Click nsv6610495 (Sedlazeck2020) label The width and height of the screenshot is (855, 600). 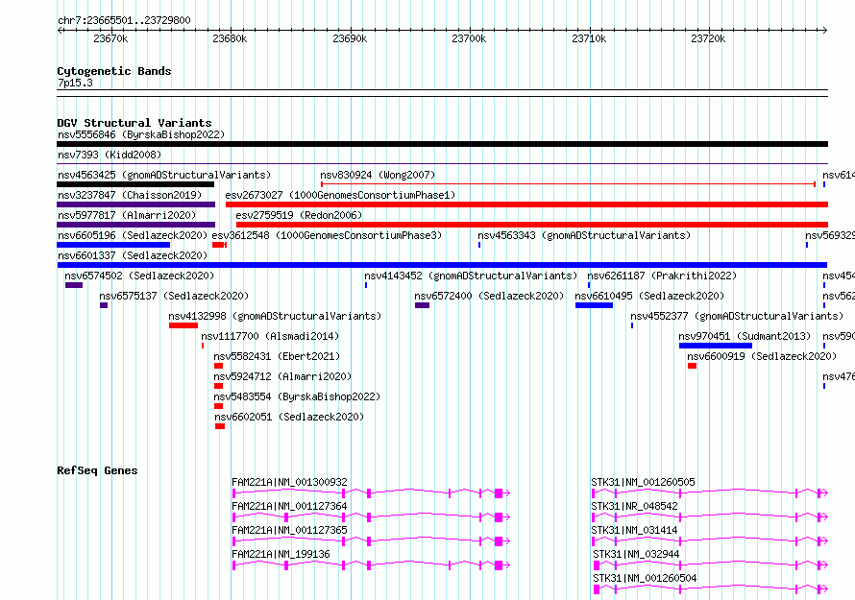649,296
